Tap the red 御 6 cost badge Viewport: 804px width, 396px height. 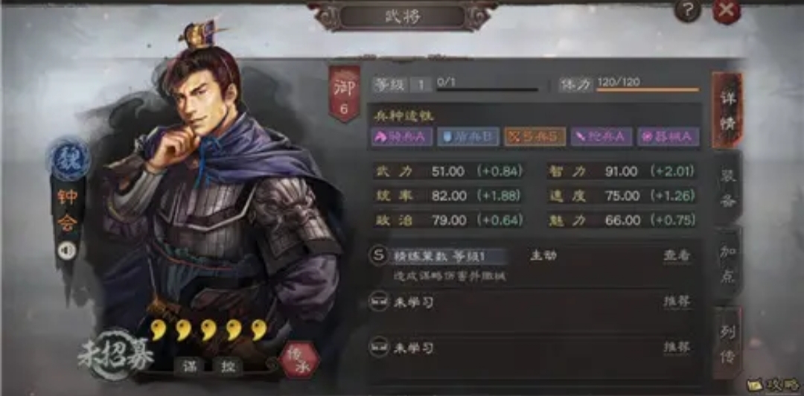click(x=344, y=94)
